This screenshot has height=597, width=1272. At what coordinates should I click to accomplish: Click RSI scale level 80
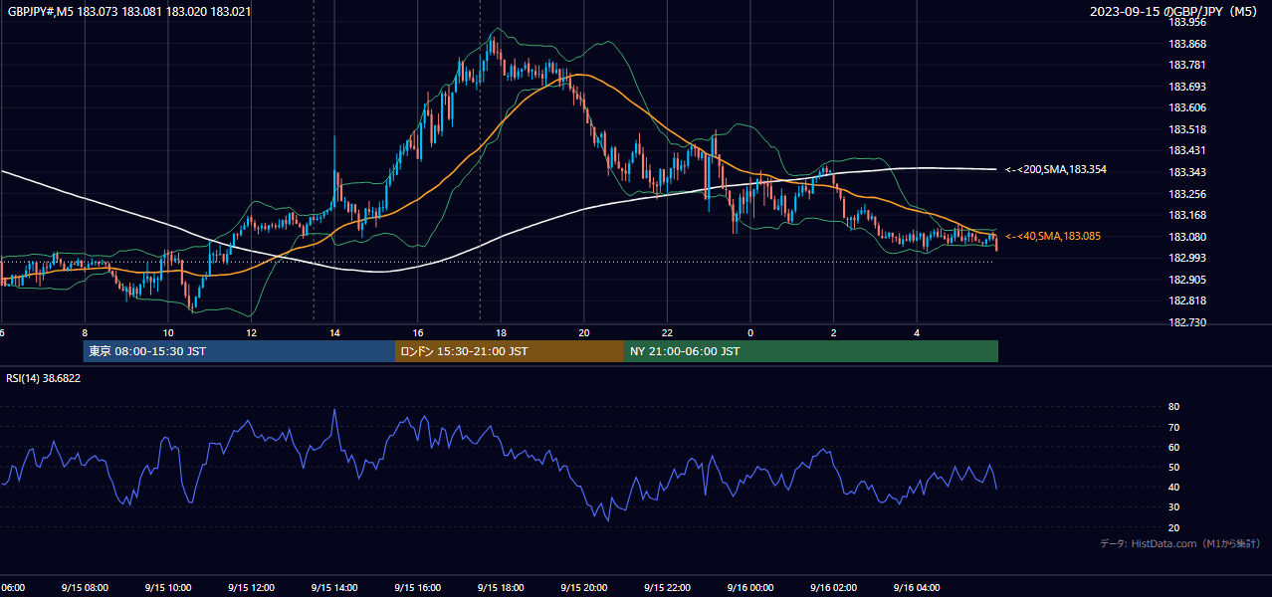click(x=1173, y=407)
